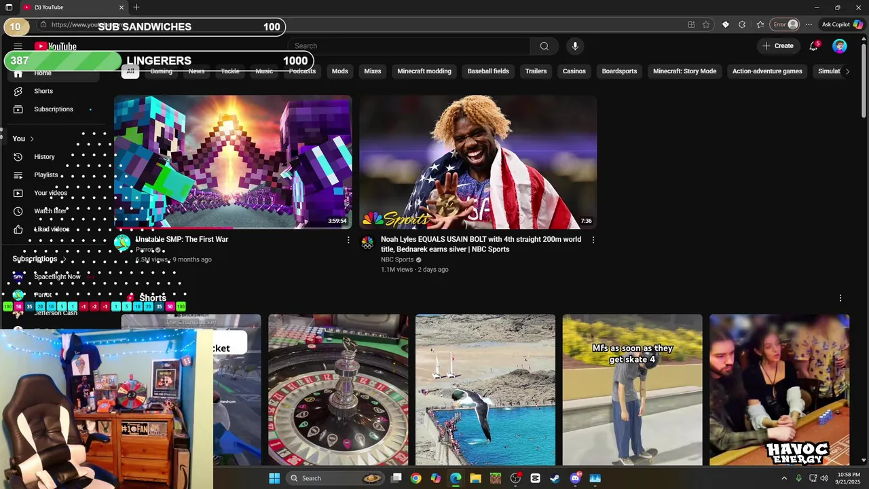
Task: Select the Action-adventure games chip
Action: point(767,71)
